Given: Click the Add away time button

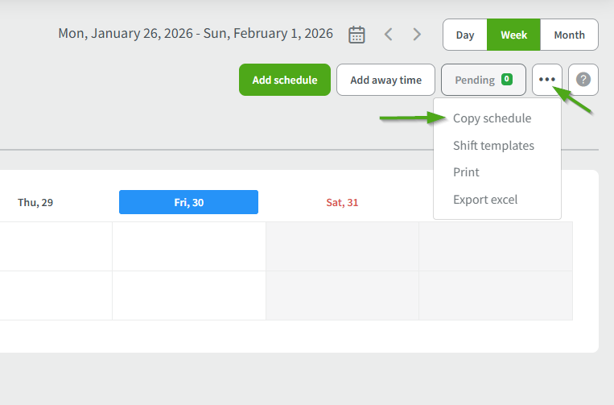Looking at the screenshot, I should (385, 80).
